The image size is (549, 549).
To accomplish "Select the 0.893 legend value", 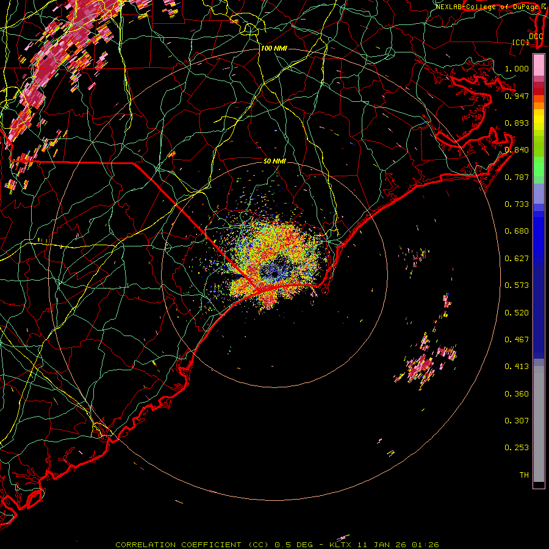I will pos(517,123).
